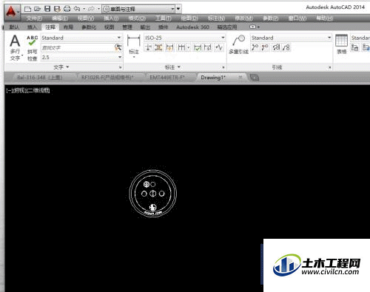Image resolution: width=370 pixels, height=292 pixels.
Task: Open the 插入(I) menu
Action: (x=111, y=18)
